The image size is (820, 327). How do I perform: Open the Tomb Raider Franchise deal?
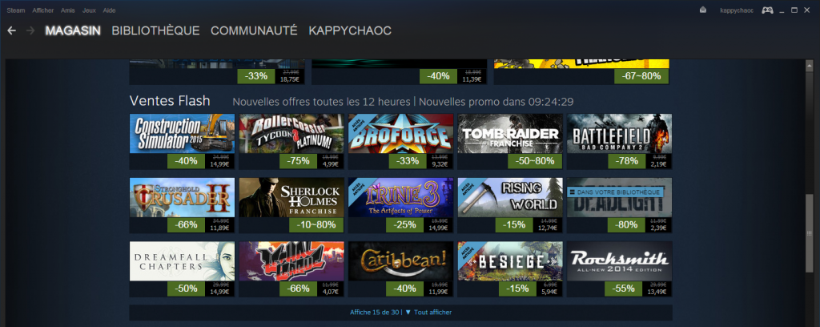(x=510, y=133)
